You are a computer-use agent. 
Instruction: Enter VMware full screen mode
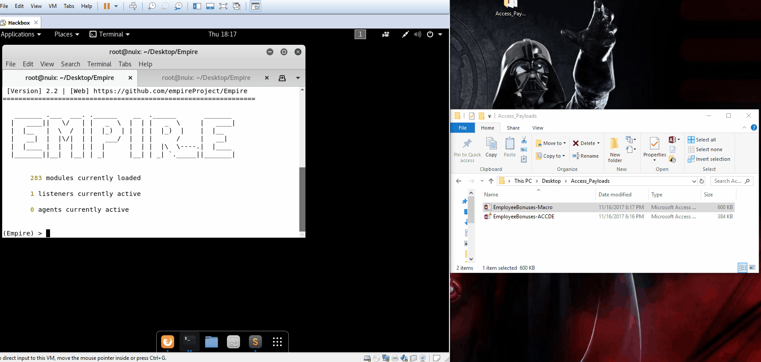pyautogui.click(x=223, y=6)
